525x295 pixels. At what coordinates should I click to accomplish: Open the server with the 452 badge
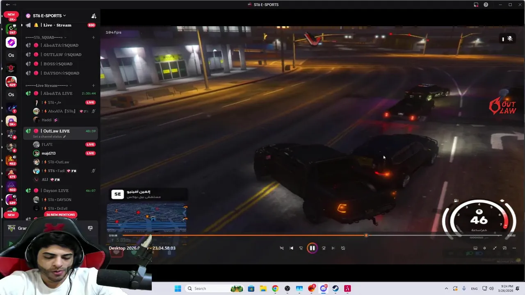point(11,160)
